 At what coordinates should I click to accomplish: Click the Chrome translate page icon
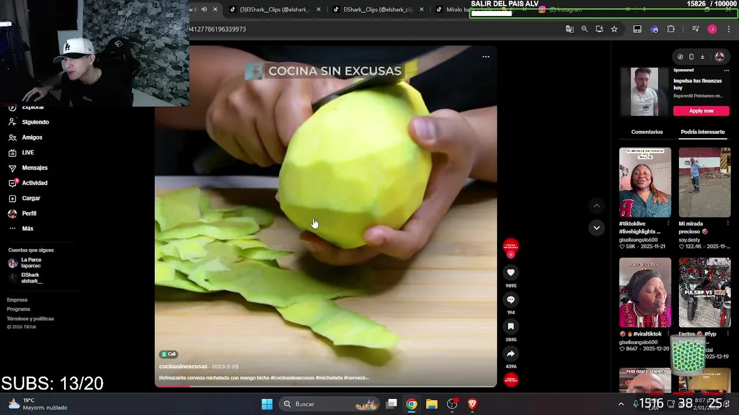(x=570, y=29)
